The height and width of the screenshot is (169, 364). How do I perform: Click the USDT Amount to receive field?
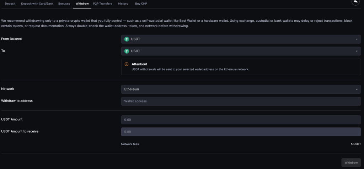(x=241, y=132)
